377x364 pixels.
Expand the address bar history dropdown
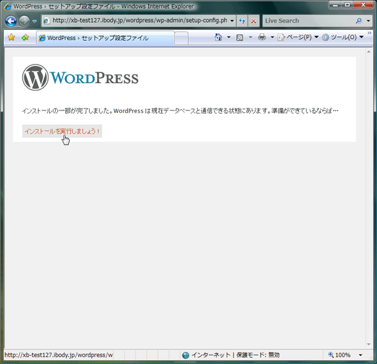(x=232, y=21)
